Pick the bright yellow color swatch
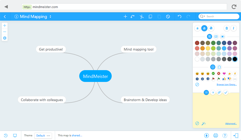Viewport: 241px width, 140px height. pos(208,48)
